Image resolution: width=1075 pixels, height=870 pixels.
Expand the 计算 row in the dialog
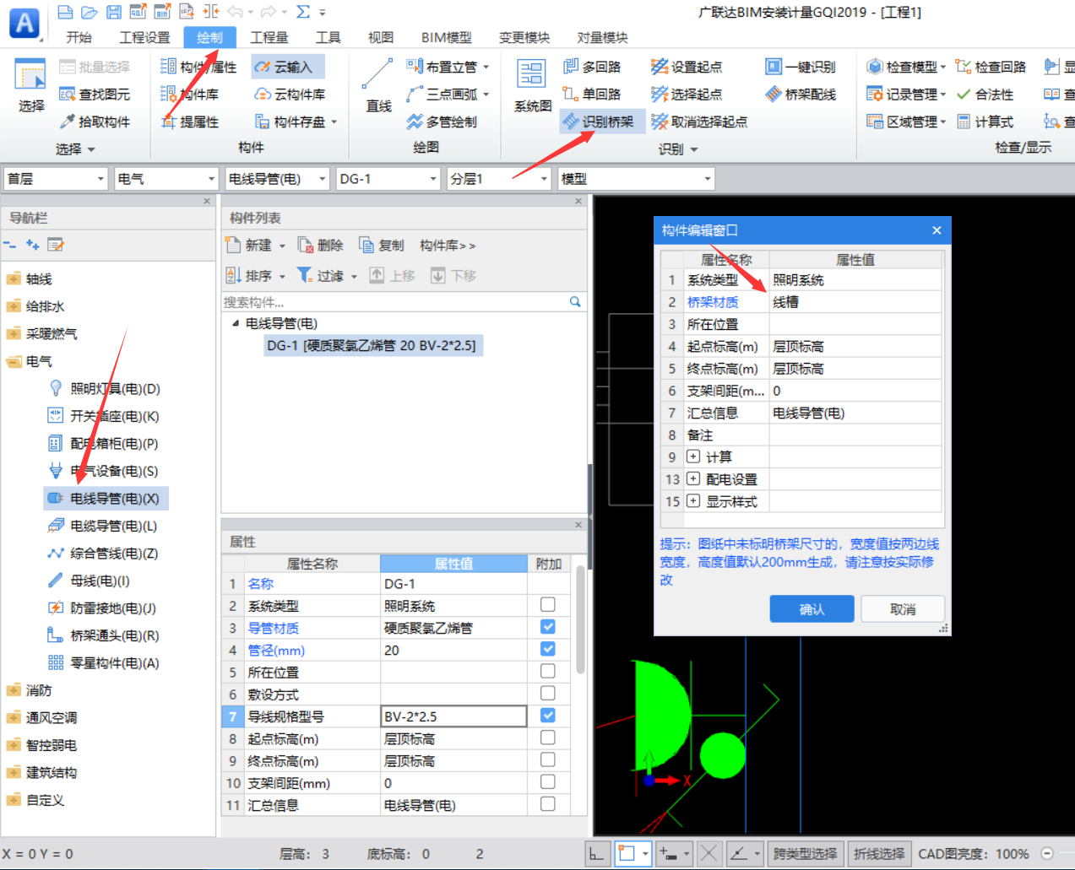click(693, 457)
